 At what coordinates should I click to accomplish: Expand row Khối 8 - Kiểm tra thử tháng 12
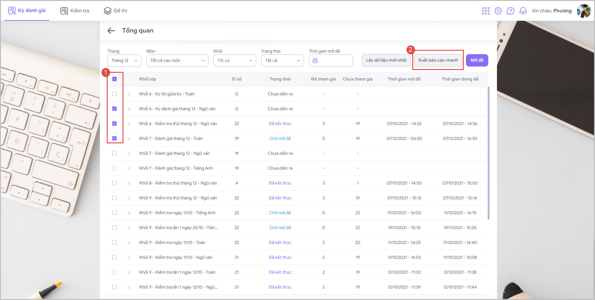pos(129,183)
